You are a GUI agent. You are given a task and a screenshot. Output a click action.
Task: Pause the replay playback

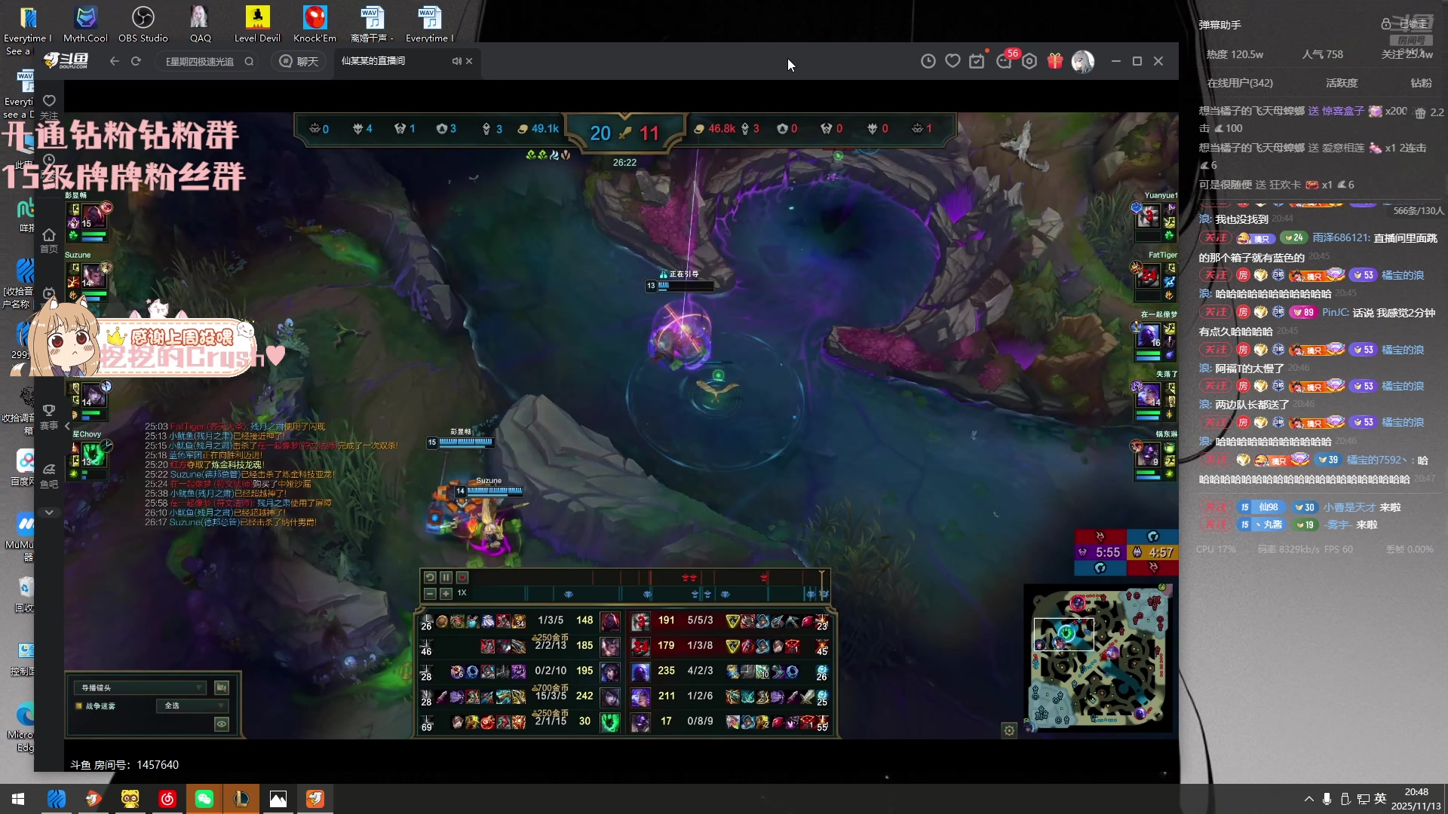[x=446, y=577]
